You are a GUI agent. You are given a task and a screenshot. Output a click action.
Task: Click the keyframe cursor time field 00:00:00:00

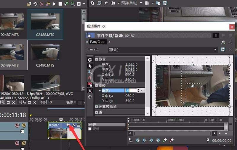[222, 141]
